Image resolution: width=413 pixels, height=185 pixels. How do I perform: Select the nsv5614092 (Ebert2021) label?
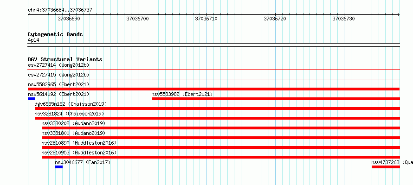pos(58,94)
